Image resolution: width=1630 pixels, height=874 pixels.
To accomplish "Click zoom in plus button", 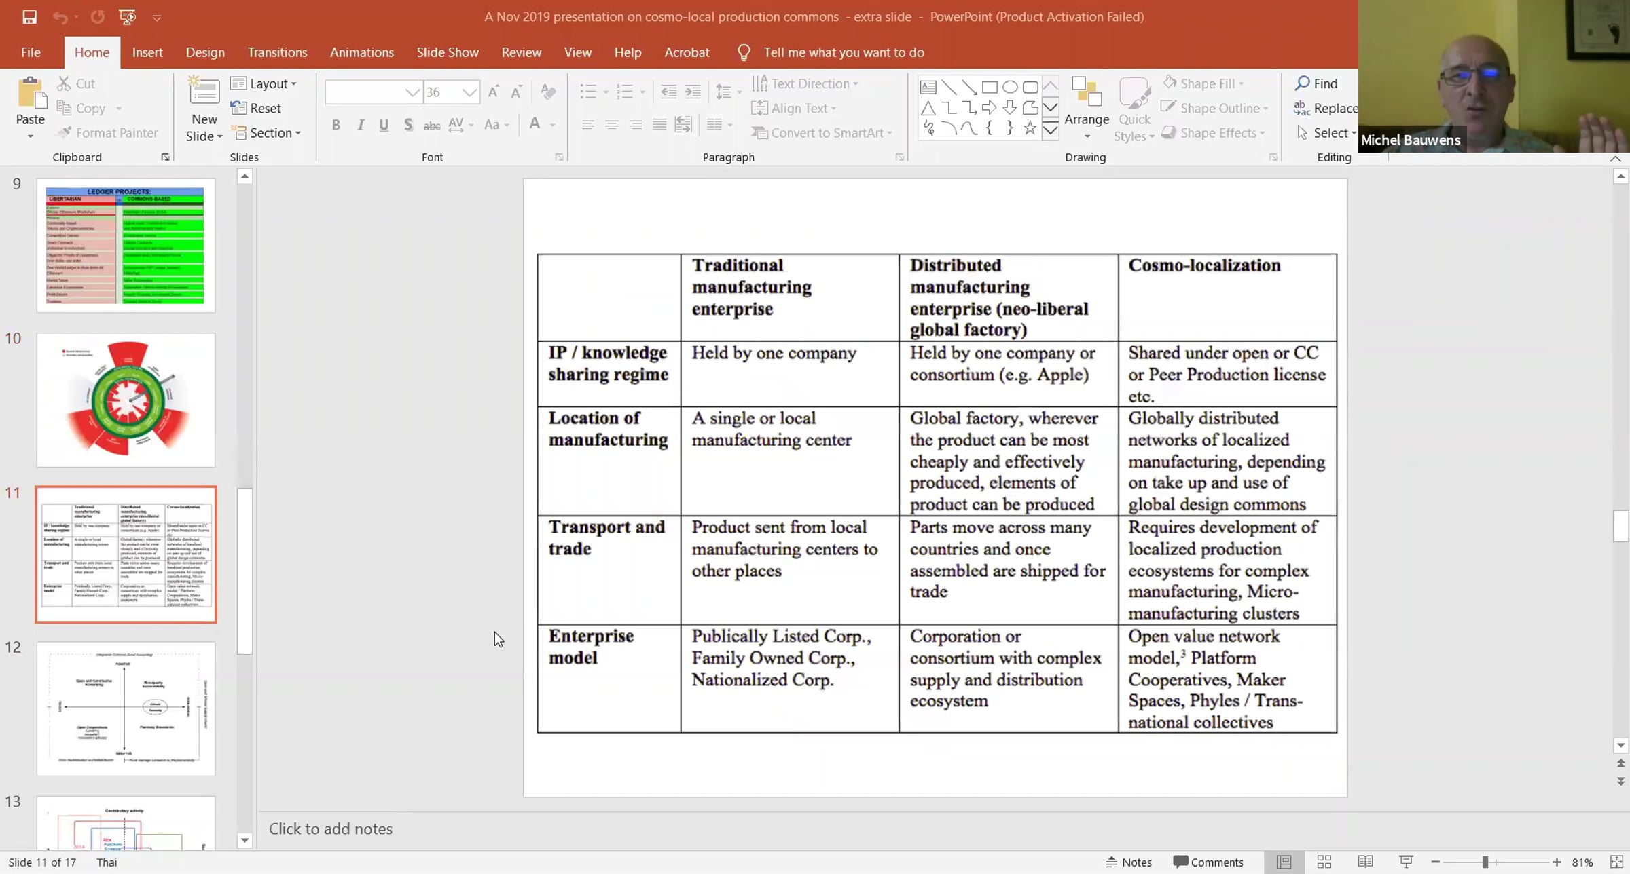I will [x=1557, y=862].
